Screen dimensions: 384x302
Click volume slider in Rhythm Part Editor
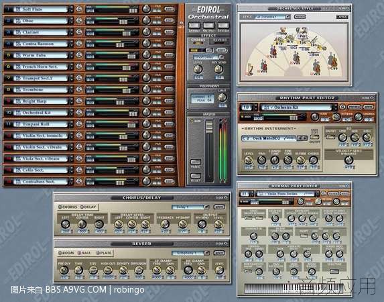(294, 118)
